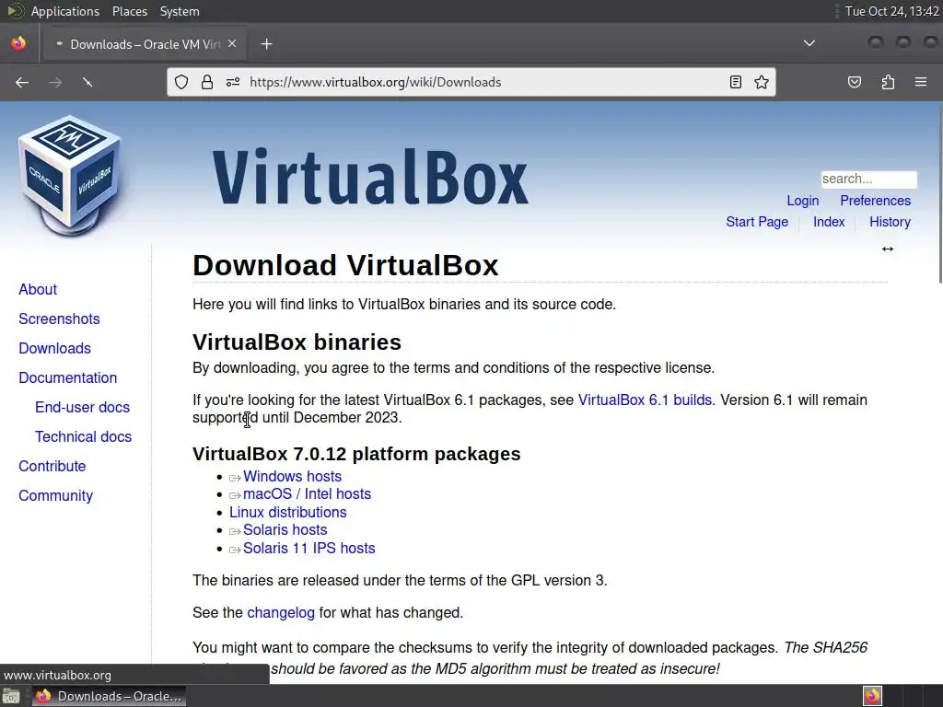Click the clock showing Tue Oct 24
Image resolution: width=943 pixels, height=707 pixels.
coord(891,11)
